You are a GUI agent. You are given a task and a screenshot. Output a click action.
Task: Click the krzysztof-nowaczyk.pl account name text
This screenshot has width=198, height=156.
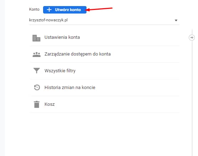point(48,20)
